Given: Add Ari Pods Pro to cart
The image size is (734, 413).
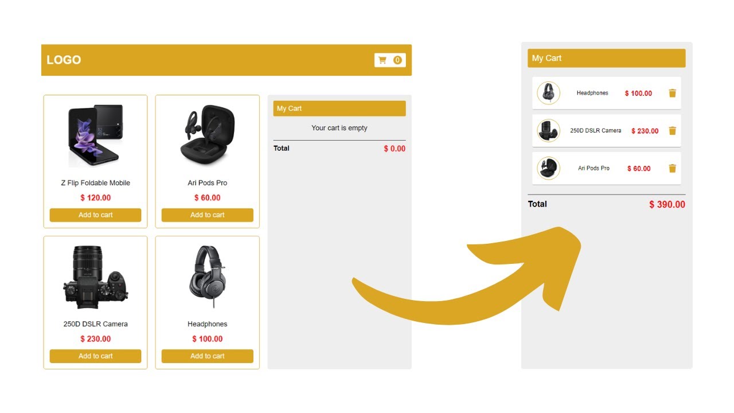Looking at the screenshot, I should pyautogui.click(x=208, y=215).
